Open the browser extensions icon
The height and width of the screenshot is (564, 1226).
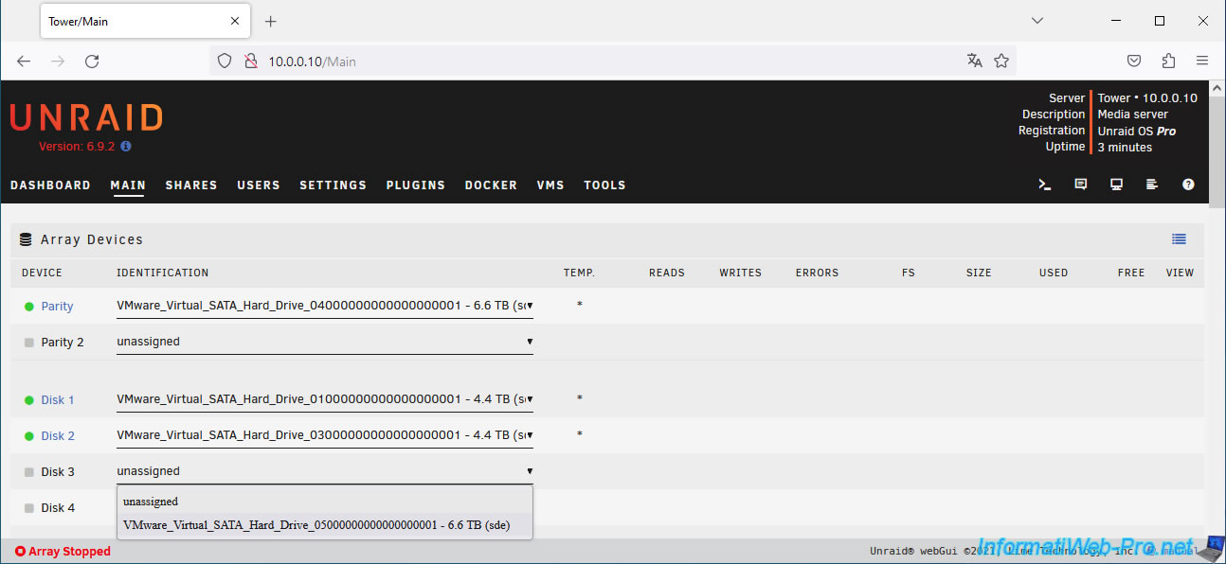click(x=1168, y=61)
